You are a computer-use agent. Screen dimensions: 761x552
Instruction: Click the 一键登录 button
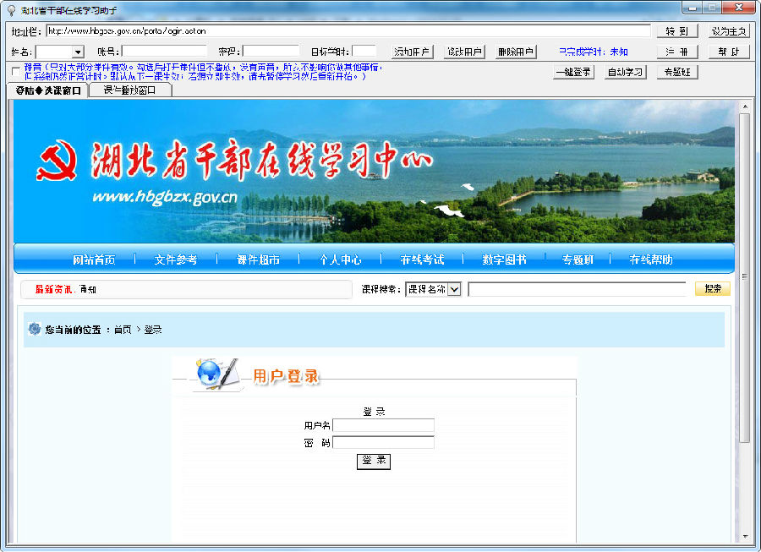(573, 72)
